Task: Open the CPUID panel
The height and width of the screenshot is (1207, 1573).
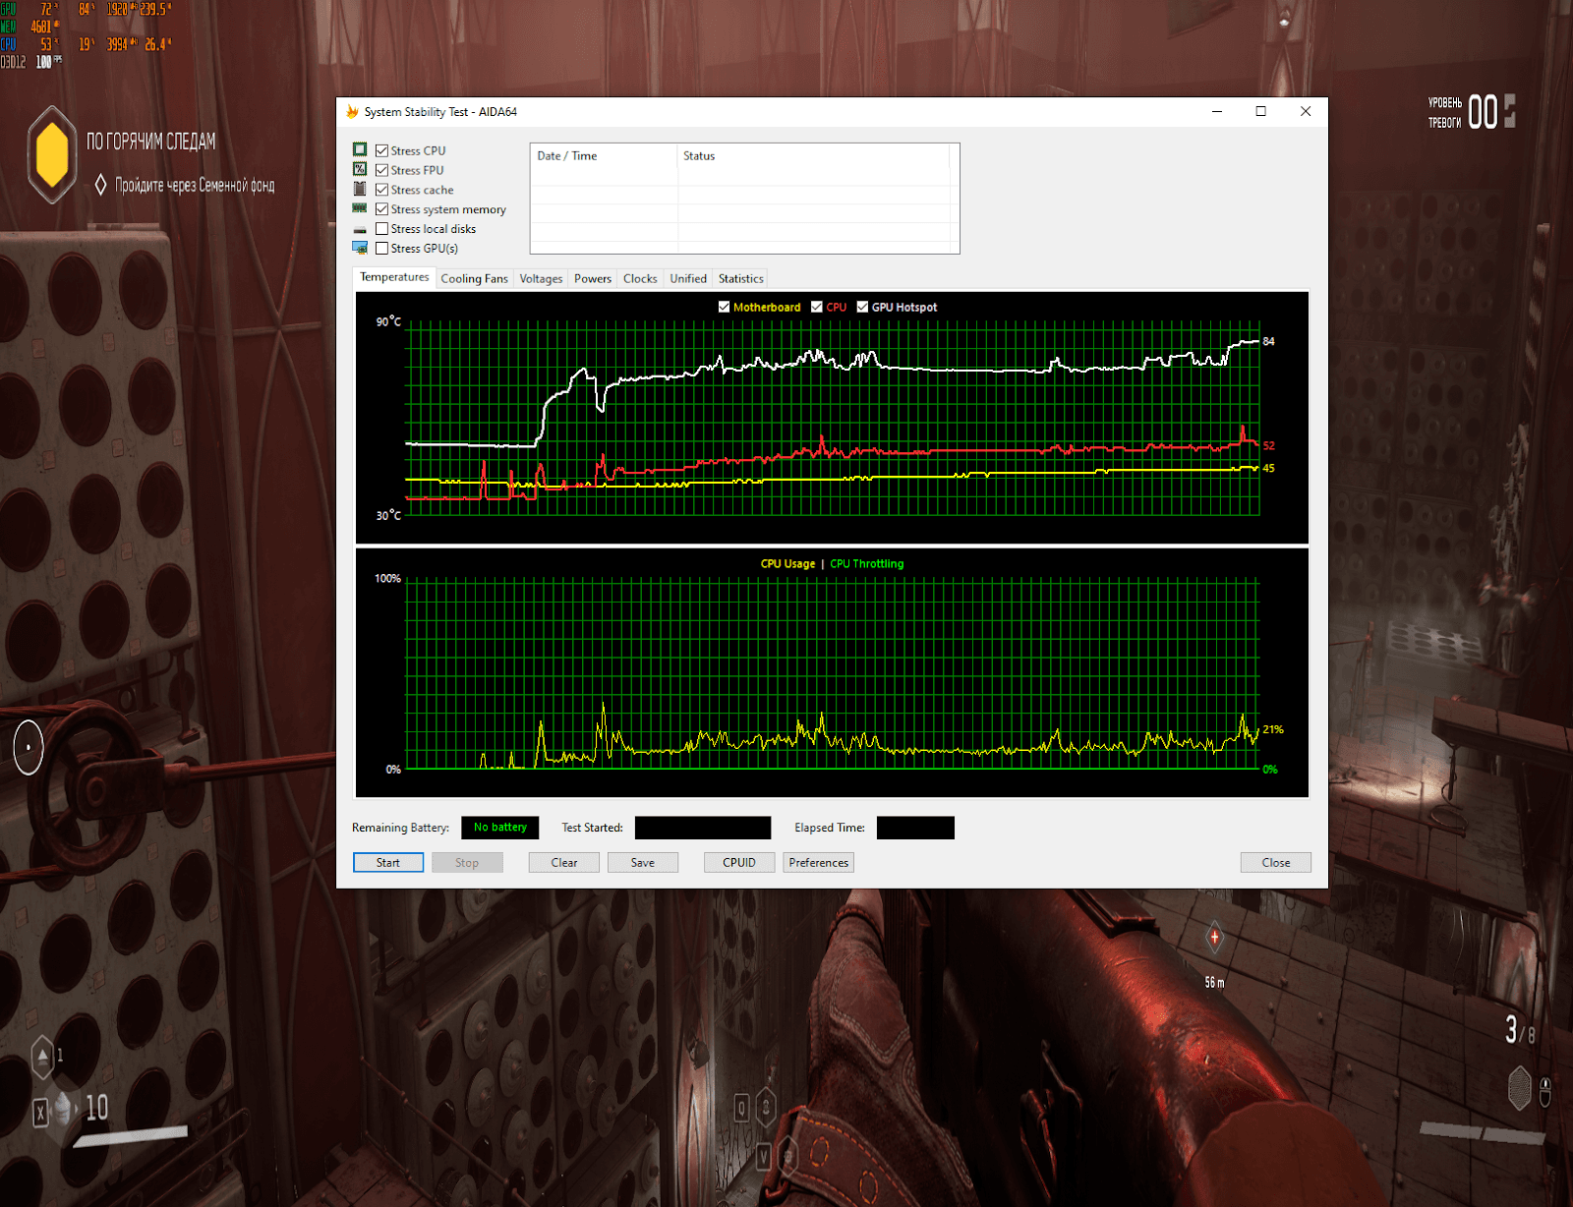Action: point(739,862)
